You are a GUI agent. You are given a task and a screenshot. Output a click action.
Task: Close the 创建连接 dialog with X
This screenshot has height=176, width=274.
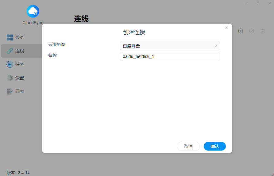coord(226,28)
